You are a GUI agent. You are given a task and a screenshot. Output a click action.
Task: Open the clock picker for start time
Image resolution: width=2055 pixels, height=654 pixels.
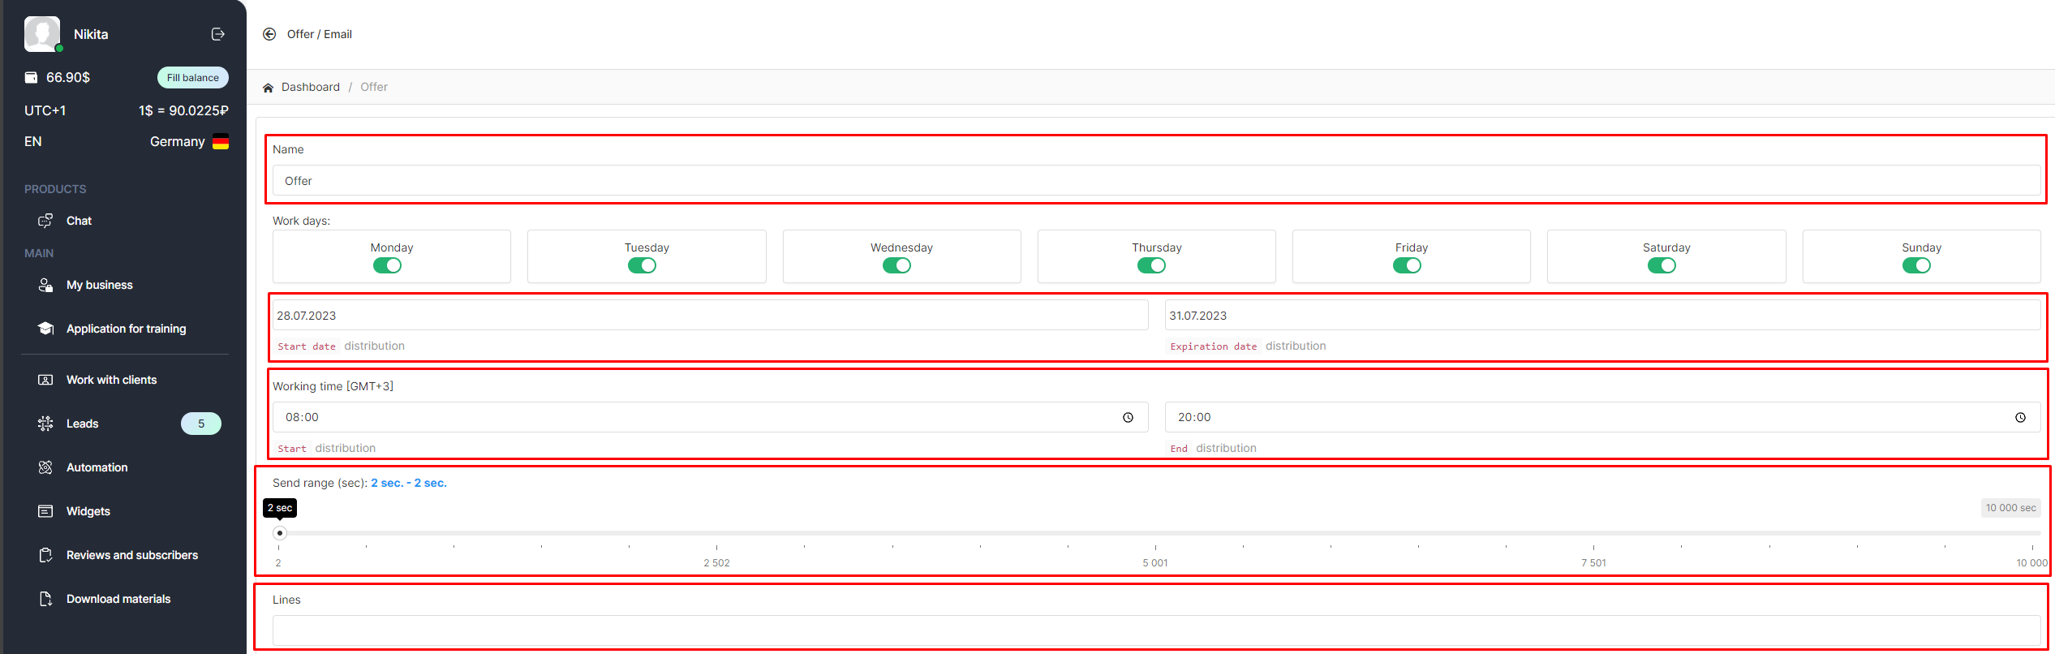1128,417
